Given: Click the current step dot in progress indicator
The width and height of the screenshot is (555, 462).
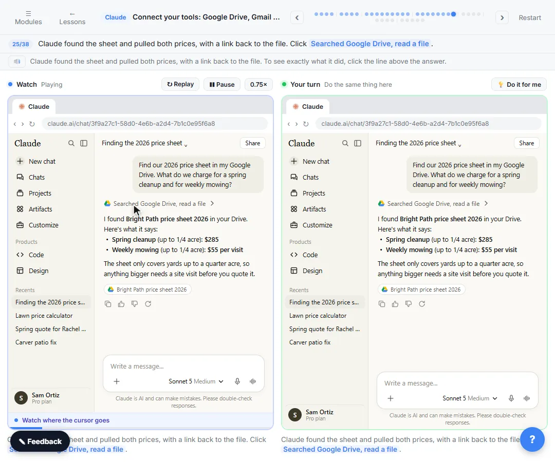Looking at the screenshot, I should (453, 14).
